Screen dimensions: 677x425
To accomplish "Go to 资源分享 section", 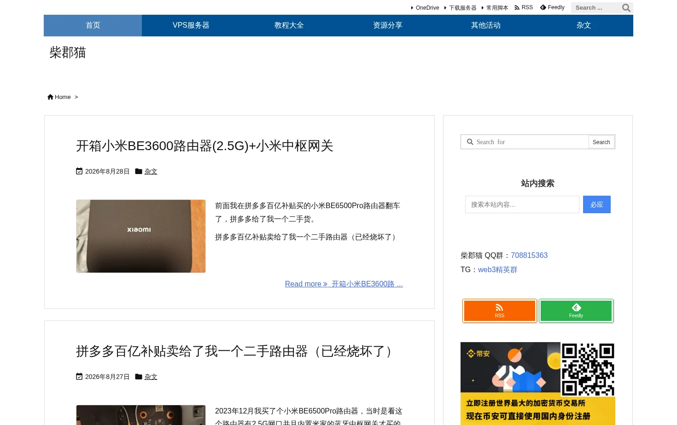I will [x=388, y=25].
